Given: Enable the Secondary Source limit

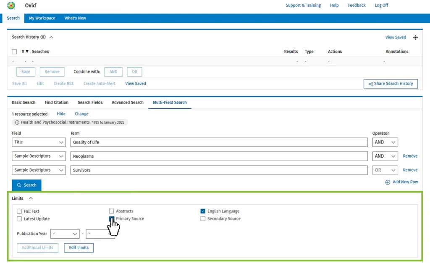Looking at the screenshot, I should 203,219.
